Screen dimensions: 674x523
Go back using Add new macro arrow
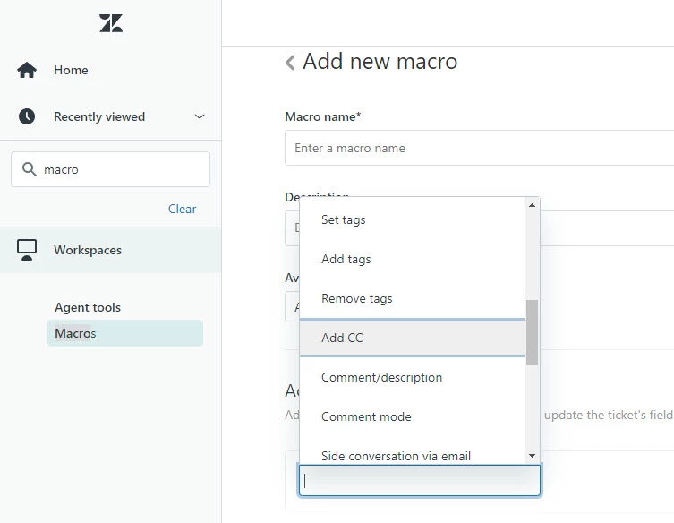click(290, 62)
